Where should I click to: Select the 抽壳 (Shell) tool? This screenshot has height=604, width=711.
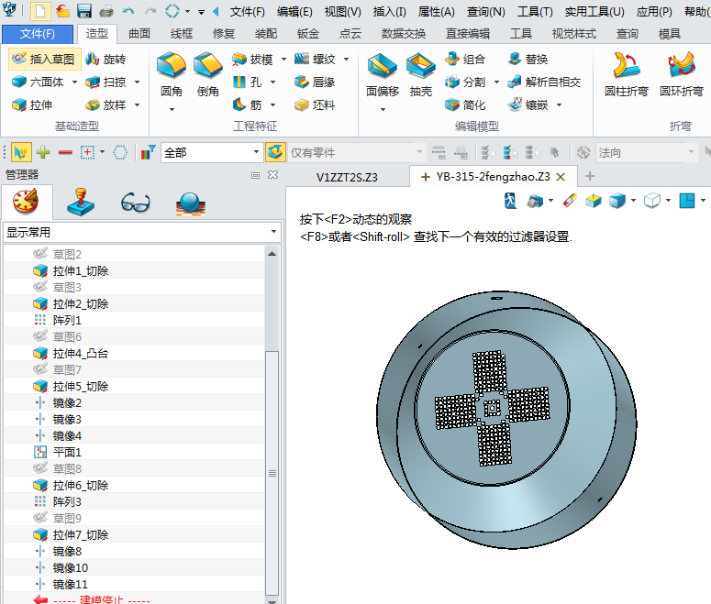421,73
